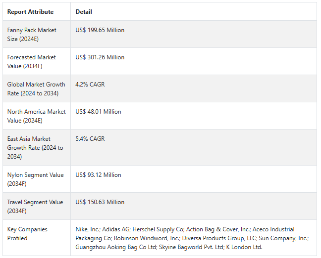Click the Report Attribute column header
This screenshot has width=321, height=258.
30,12
